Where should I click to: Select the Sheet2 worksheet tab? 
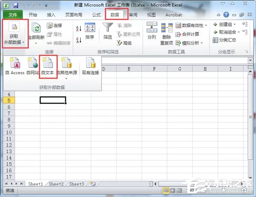click(56, 184)
